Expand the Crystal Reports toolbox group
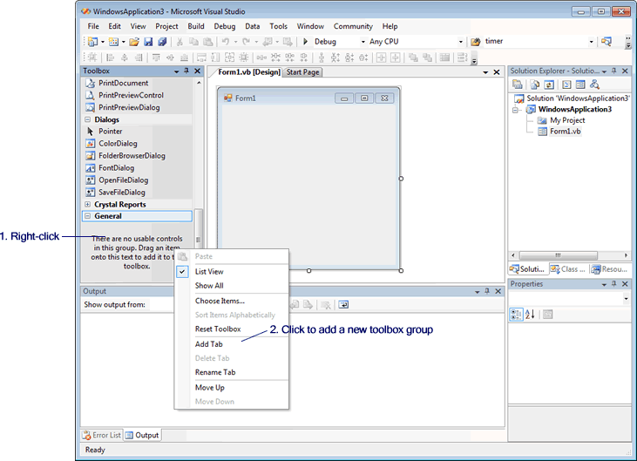 pyautogui.click(x=88, y=205)
